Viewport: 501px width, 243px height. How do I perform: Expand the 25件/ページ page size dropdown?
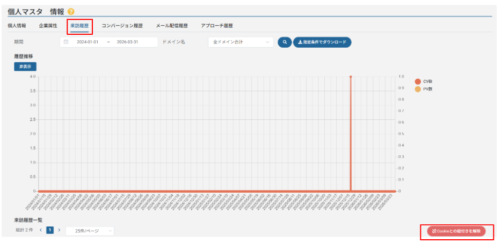coord(90,231)
